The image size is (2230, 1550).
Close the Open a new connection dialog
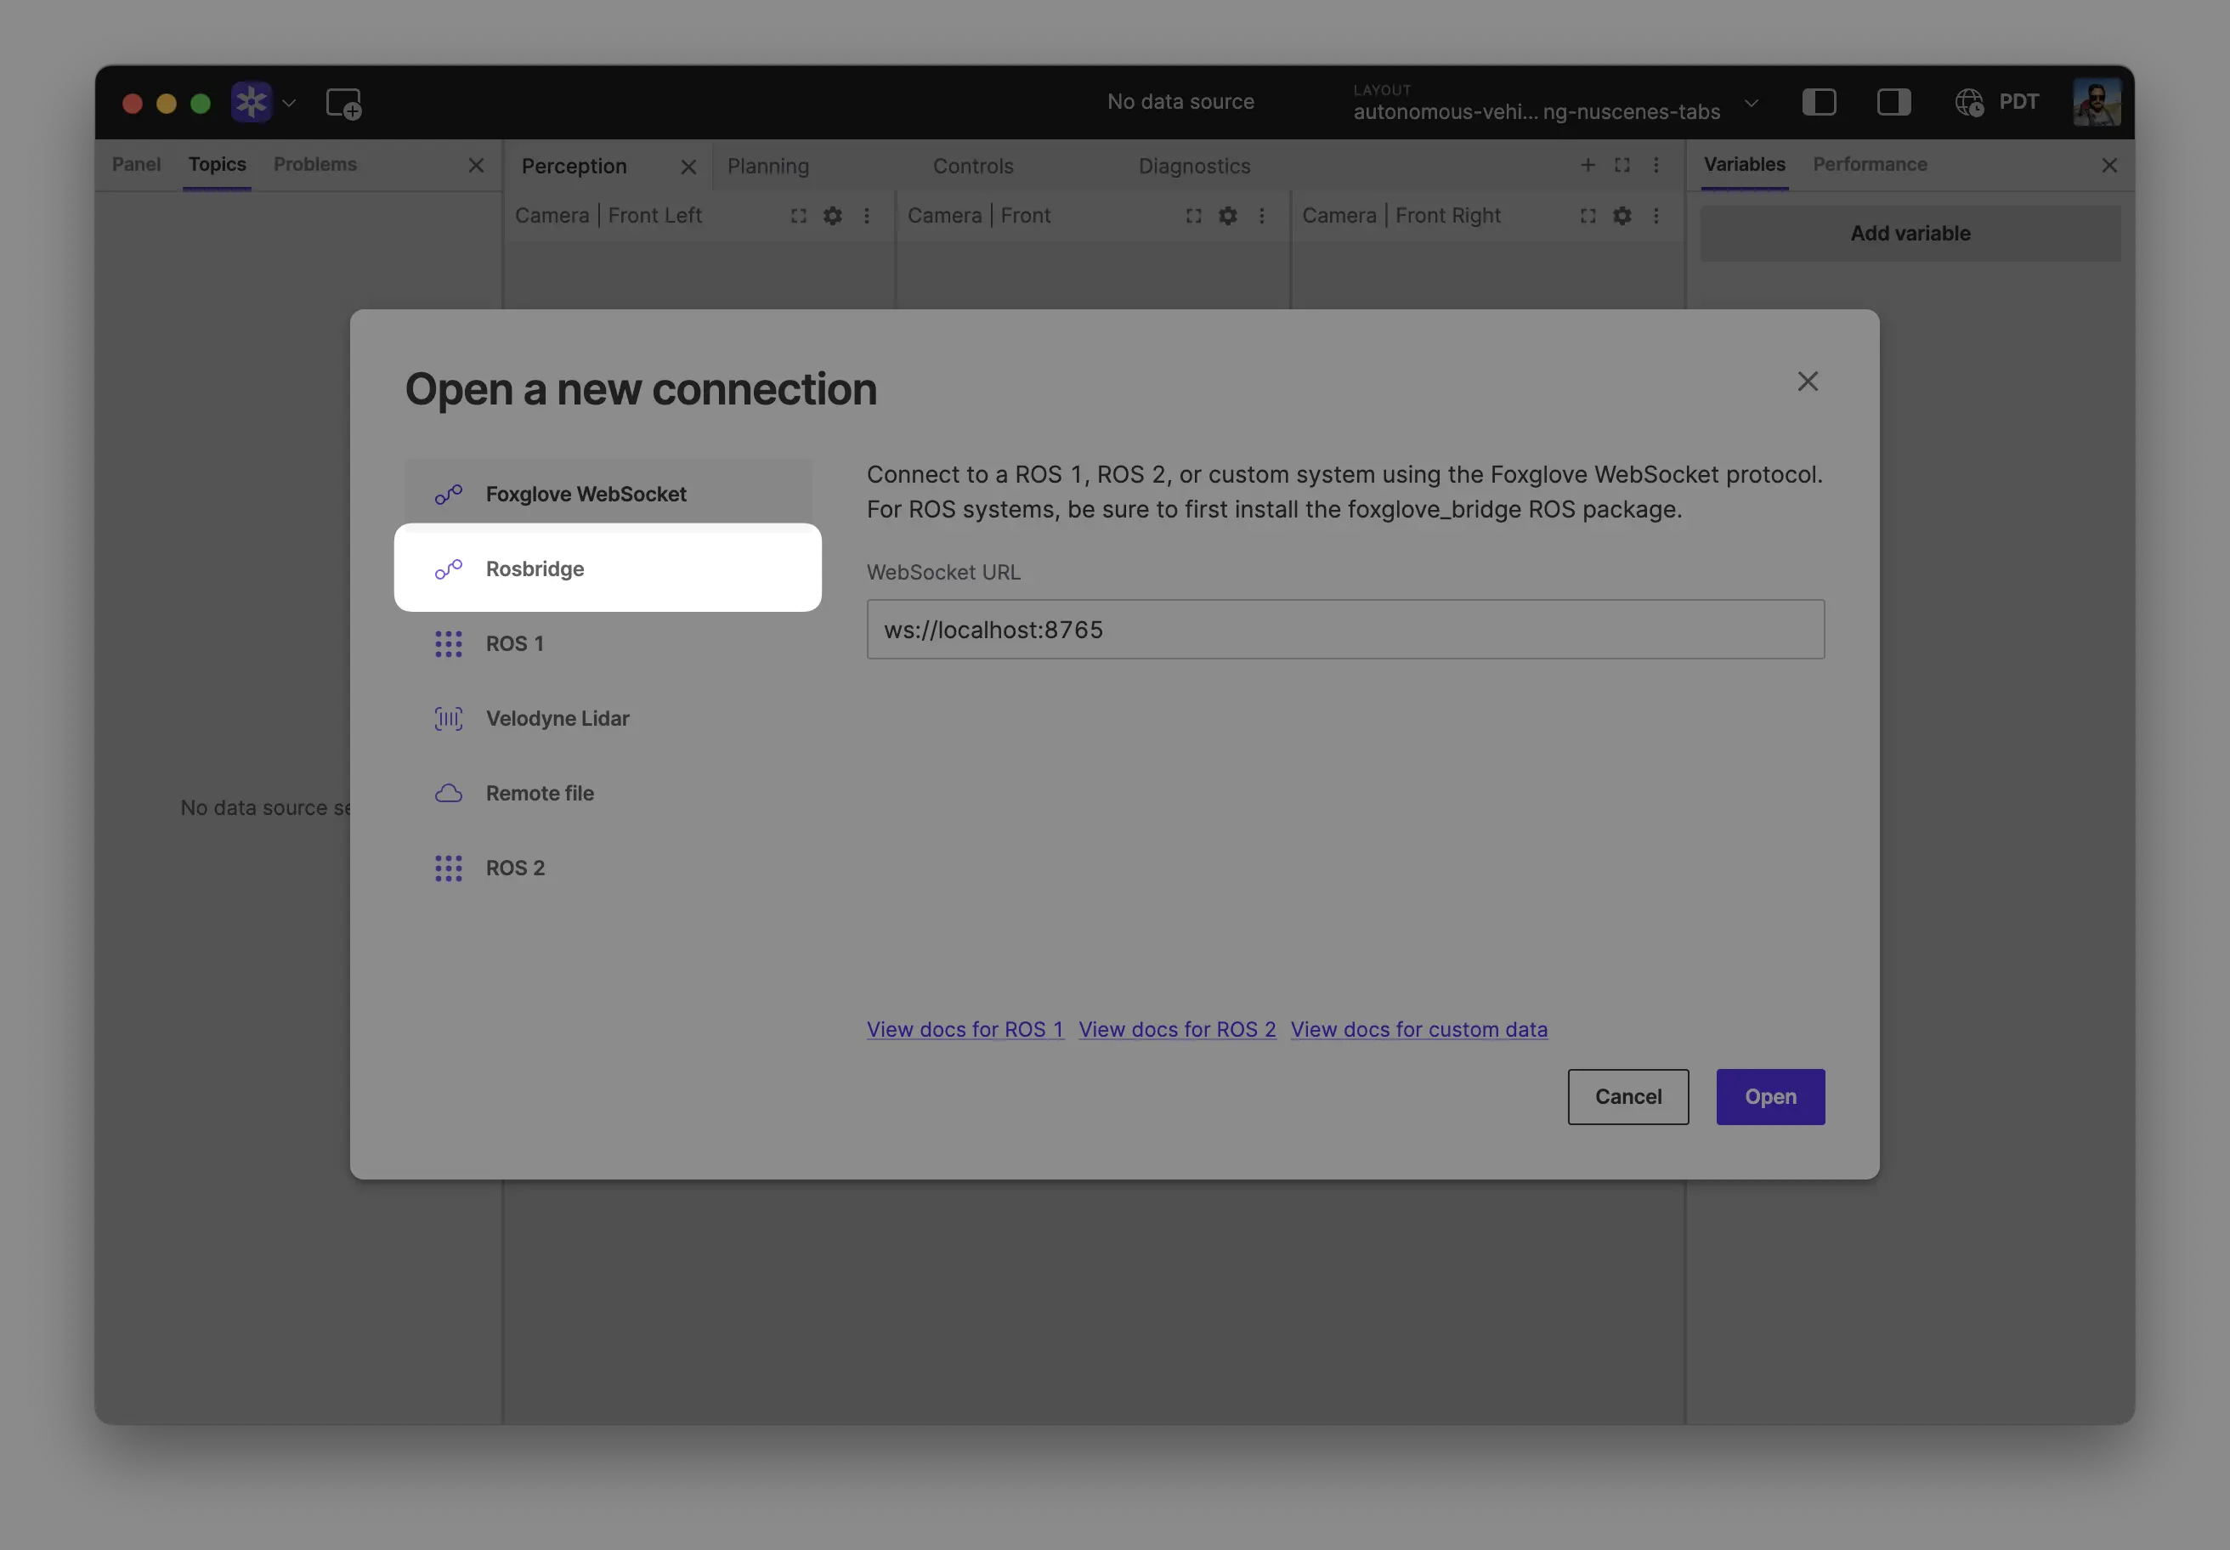pos(1808,382)
